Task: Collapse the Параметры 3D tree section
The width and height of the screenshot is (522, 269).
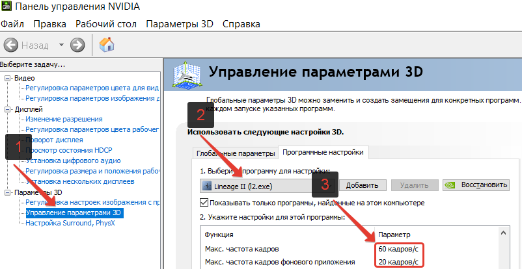Action: [7, 192]
